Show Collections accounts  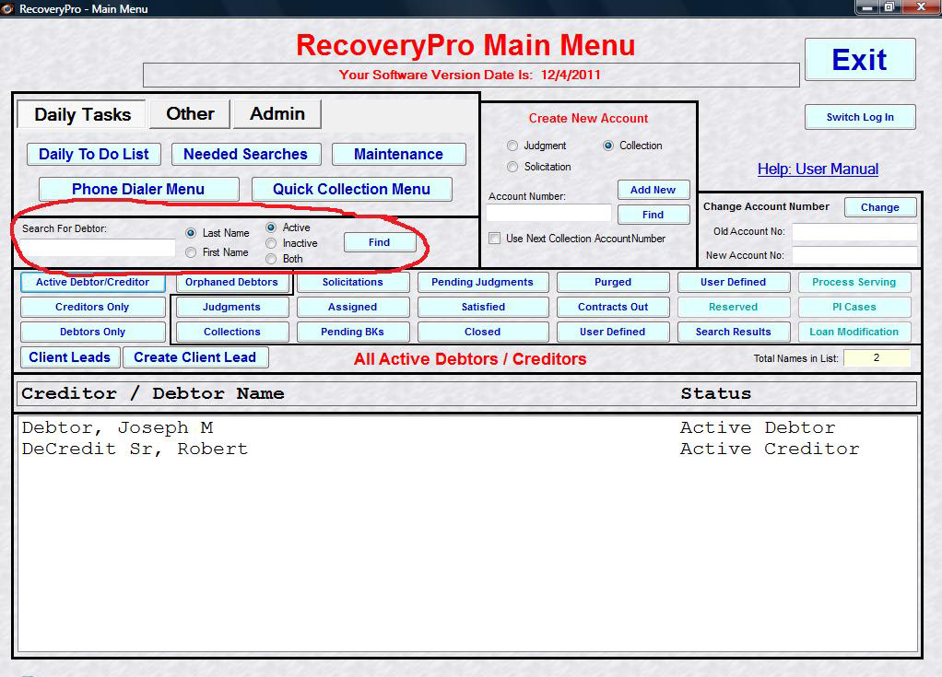232,332
